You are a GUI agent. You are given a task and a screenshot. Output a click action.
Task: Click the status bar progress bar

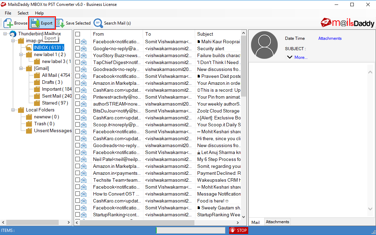pyautogui.click(x=191, y=231)
